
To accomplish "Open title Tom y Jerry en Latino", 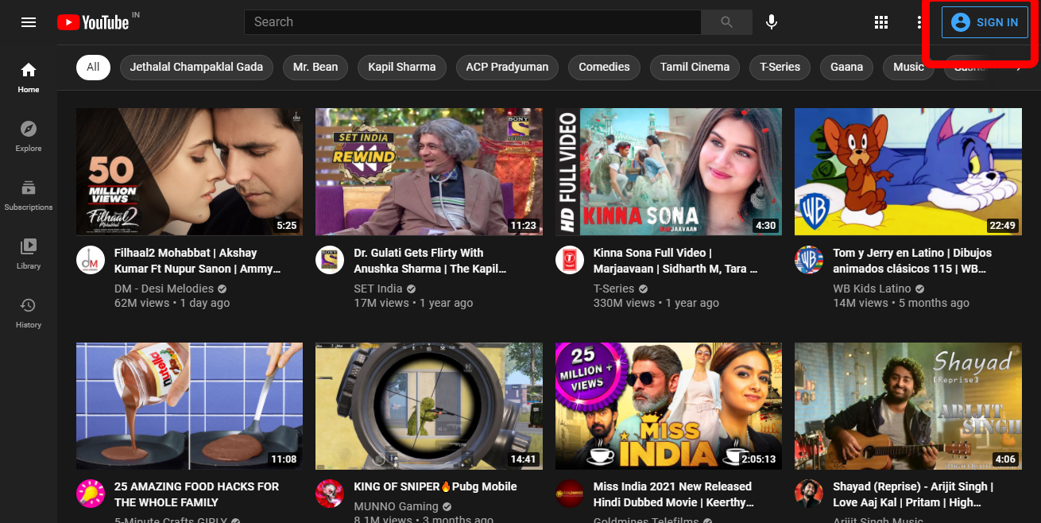I will coord(912,261).
